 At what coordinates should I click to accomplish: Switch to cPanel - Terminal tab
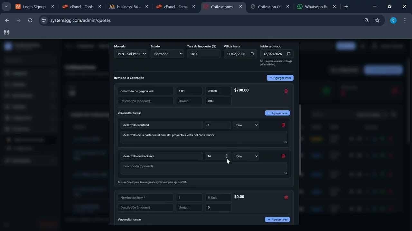176,6
